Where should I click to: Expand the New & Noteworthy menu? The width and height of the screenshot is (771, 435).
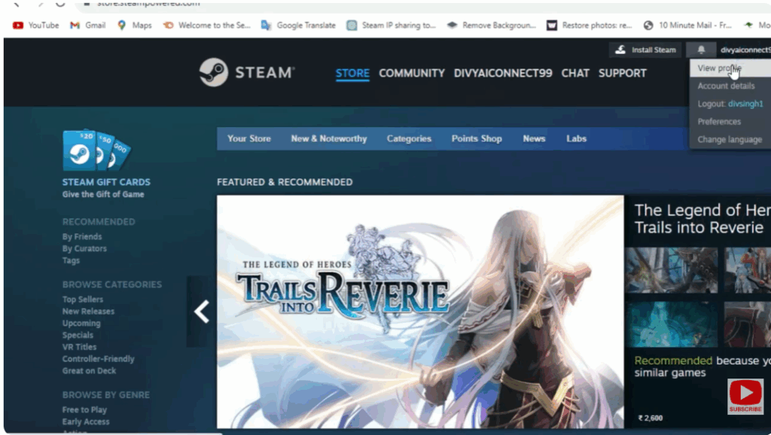pos(329,138)
